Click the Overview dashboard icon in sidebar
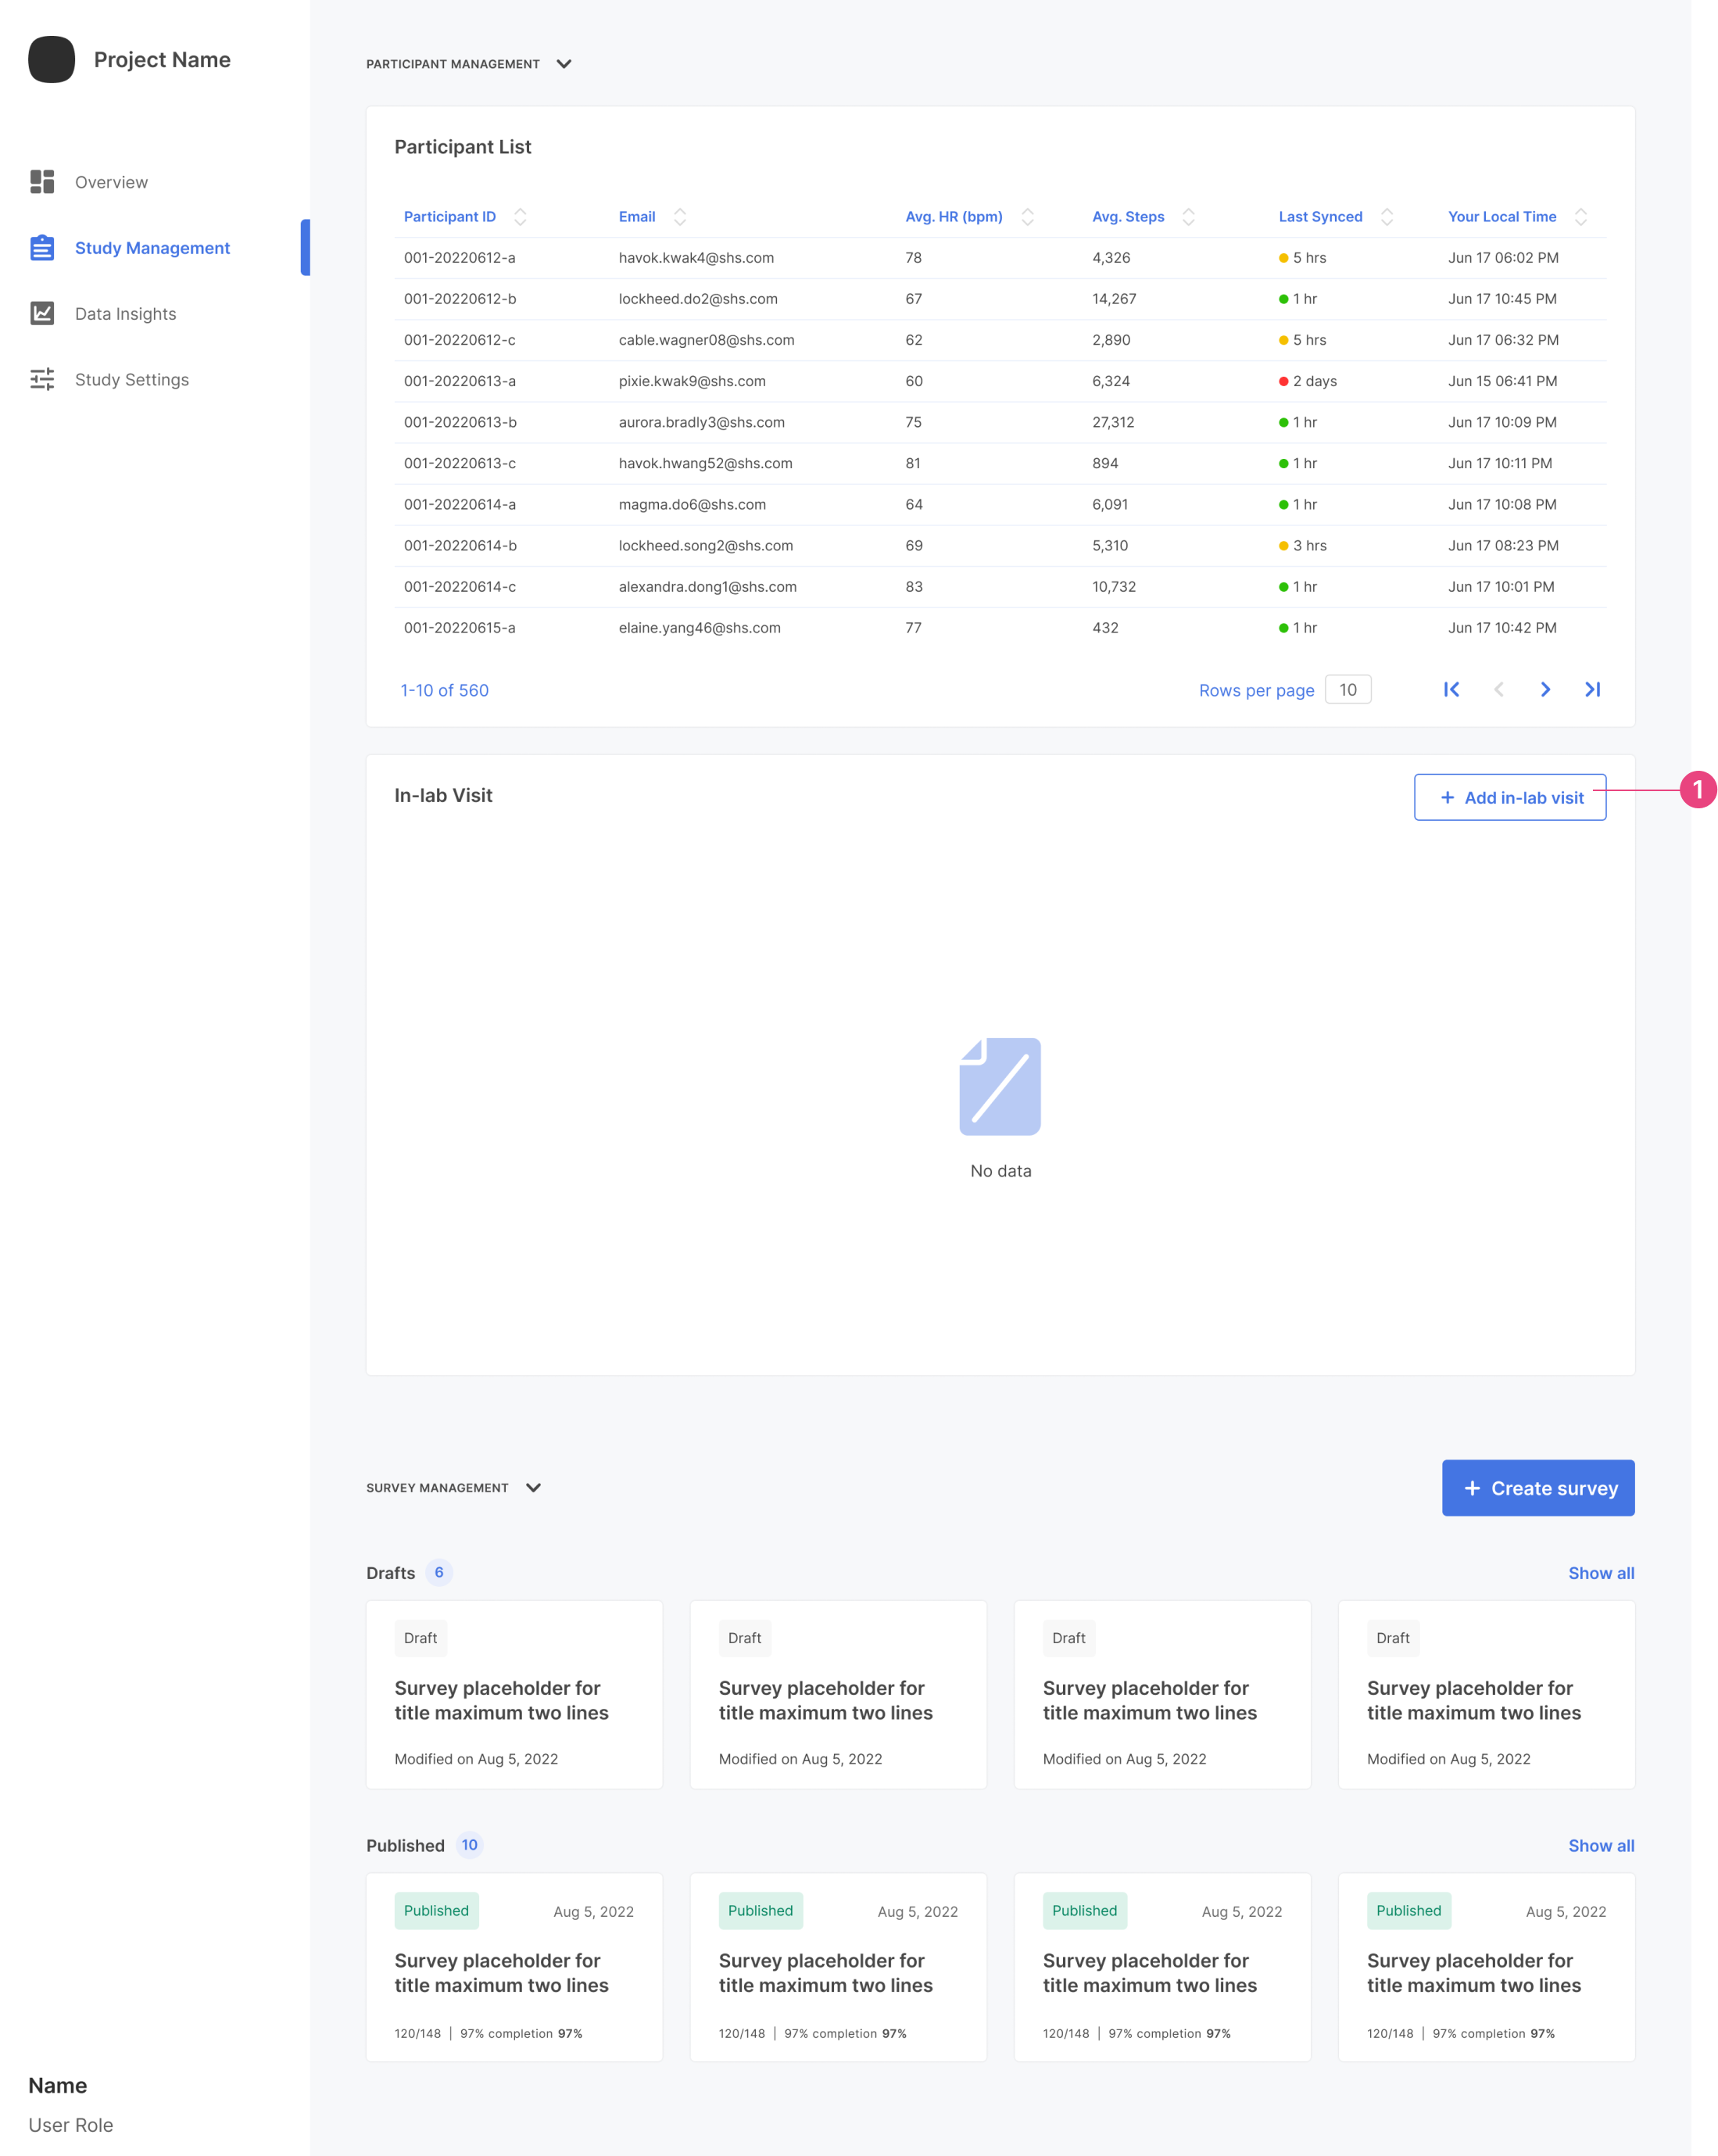 42,182
